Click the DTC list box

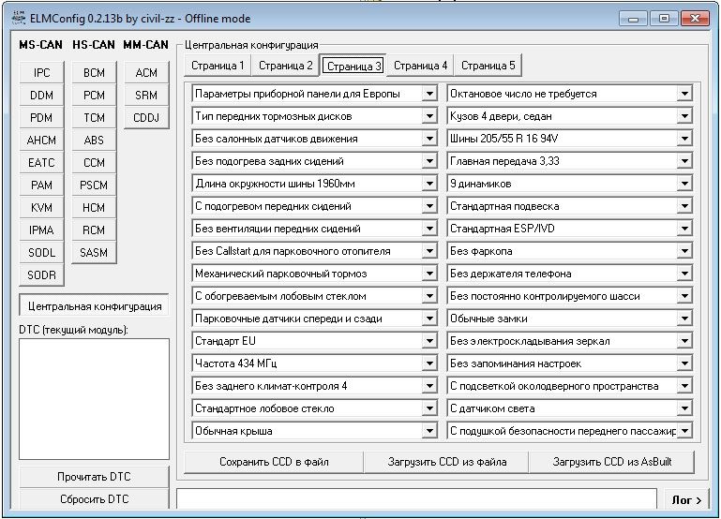pos(95,399)
